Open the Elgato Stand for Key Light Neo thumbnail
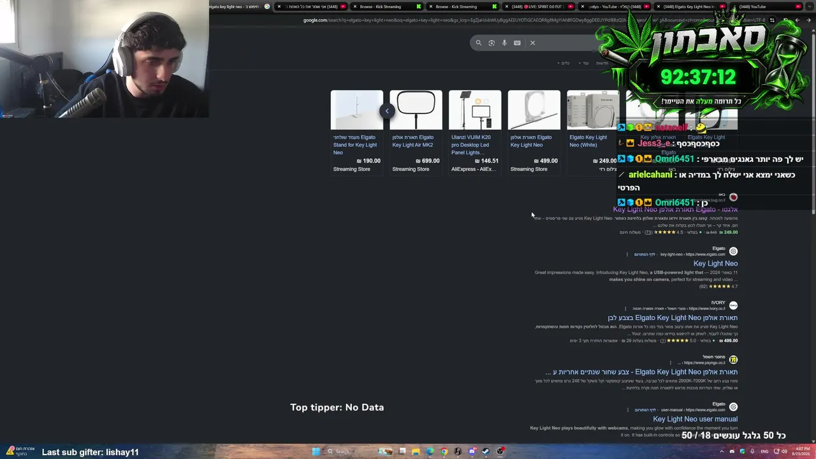This screenshot has width=816, height=459. [x=357, y=110]
